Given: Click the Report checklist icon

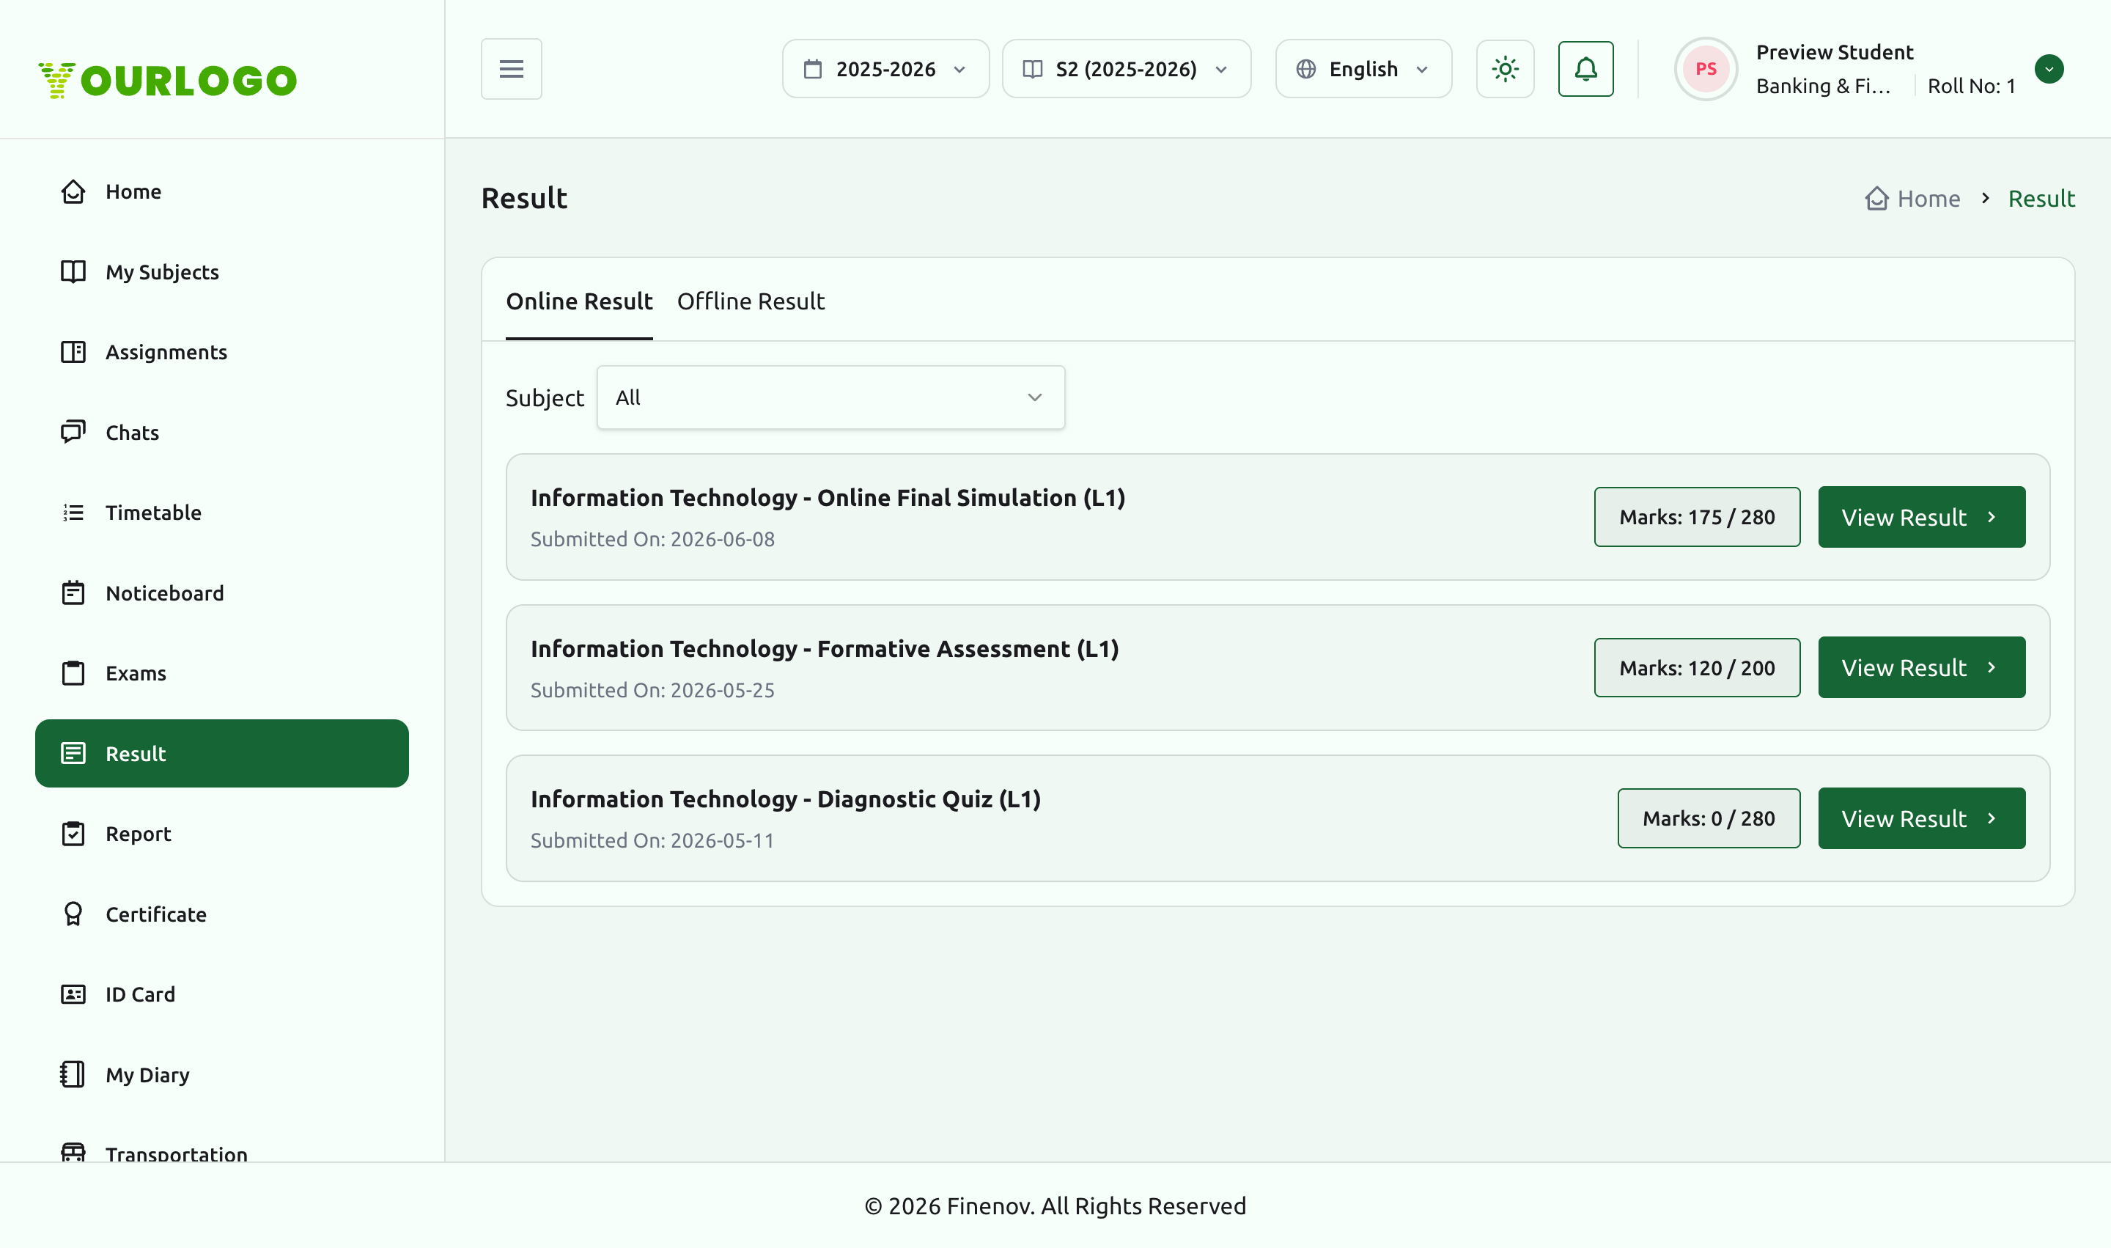Looking at the screenshot, I should pyautogui.click(x=73, y=834).
